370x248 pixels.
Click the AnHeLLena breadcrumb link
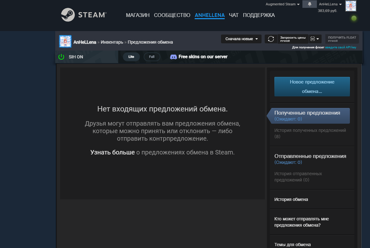coord(85,42)
